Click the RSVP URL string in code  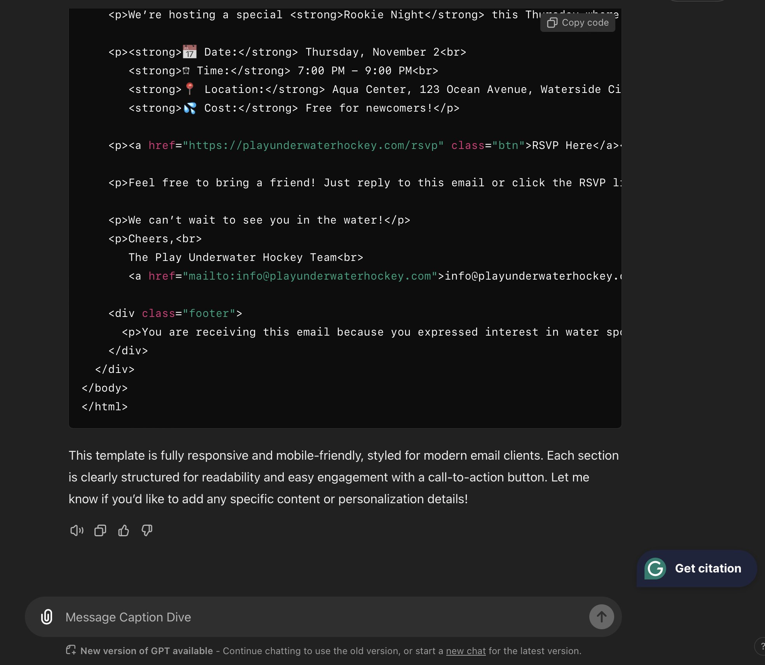tap(313, 145)
